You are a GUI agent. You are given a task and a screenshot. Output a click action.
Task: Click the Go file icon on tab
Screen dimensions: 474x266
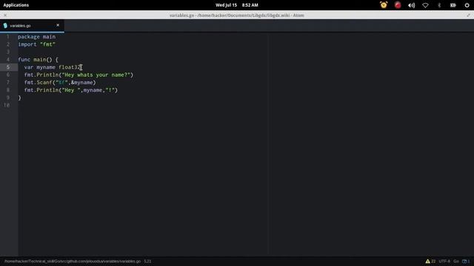5,26
